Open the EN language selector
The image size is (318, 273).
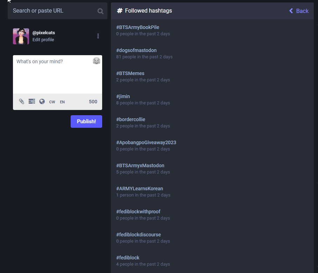[62, 102]
